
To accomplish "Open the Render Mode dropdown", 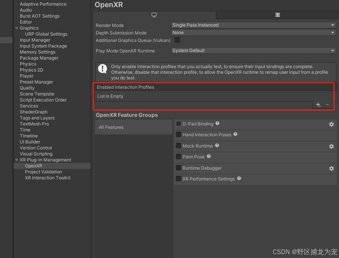I will click(x=254, y=25).
